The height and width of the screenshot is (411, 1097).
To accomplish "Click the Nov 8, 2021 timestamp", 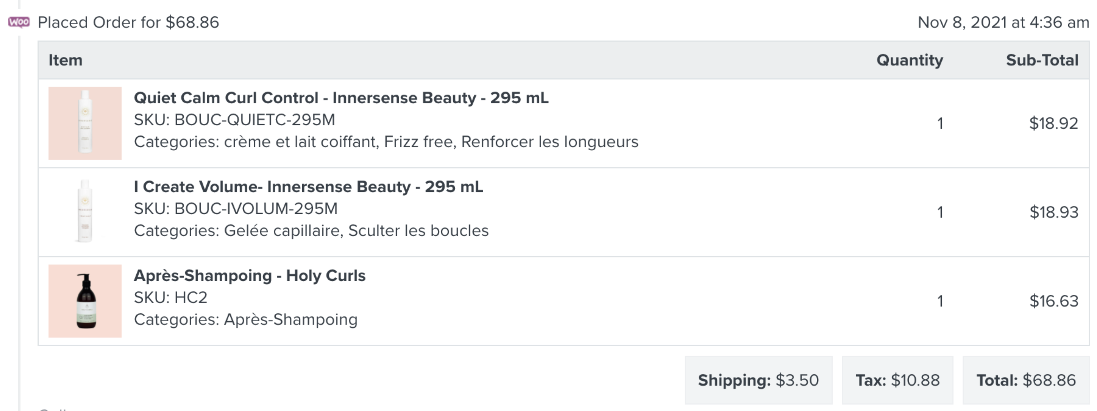I will pyautogui.click(x=1003, y=22).
